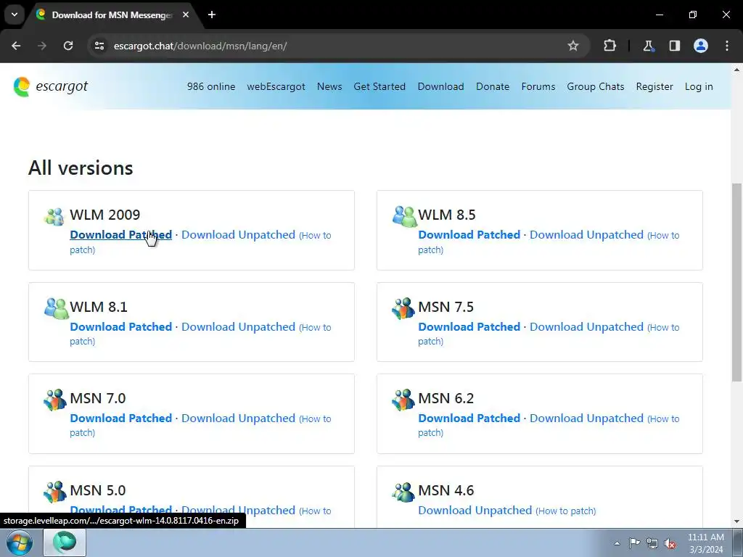Viewport: 743px width, 557px height.
Task: Download Patched WLM 8.5
Action: 469,235
